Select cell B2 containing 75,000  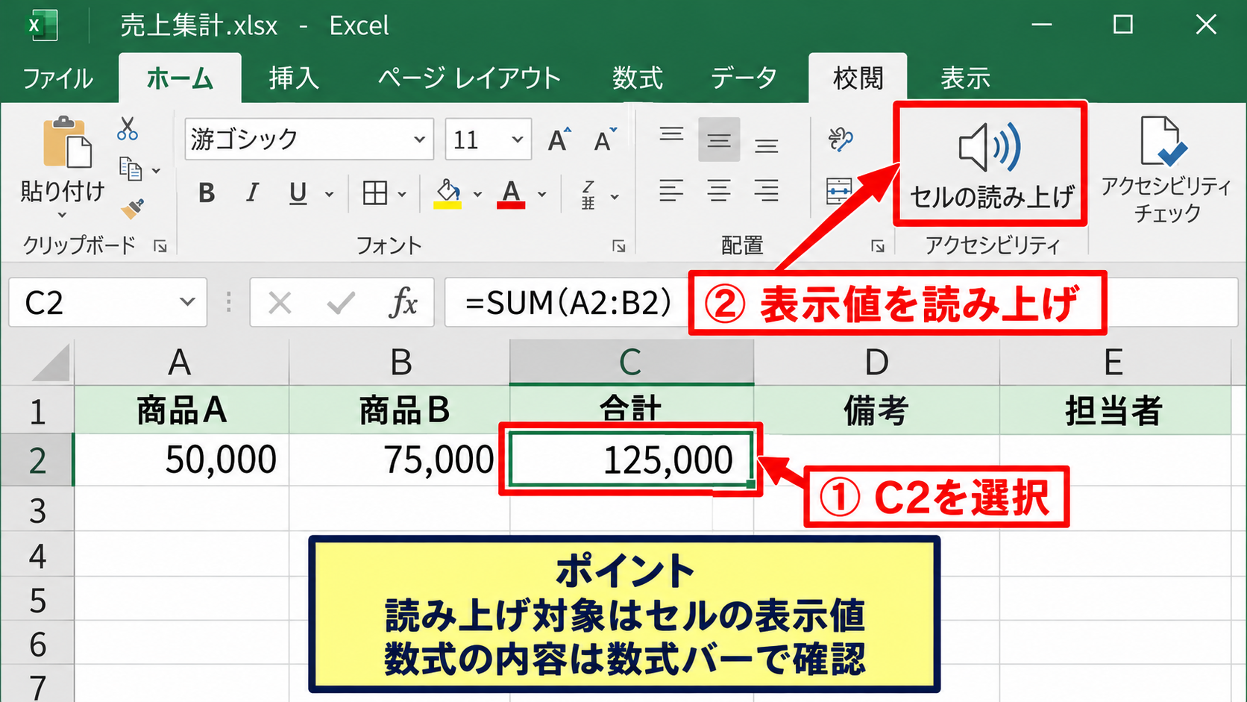point(400,460)
